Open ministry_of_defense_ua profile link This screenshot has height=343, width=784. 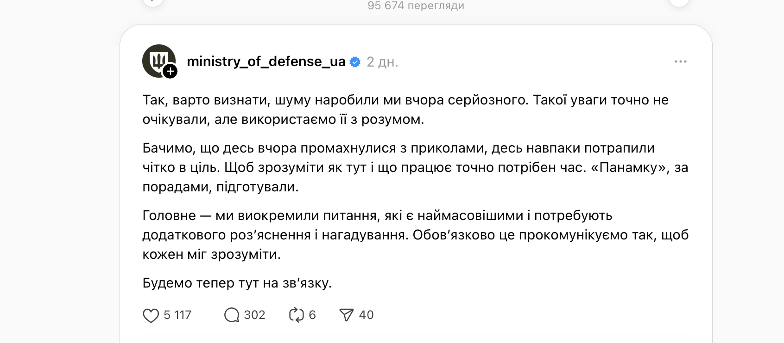click(x=266, y=61)
